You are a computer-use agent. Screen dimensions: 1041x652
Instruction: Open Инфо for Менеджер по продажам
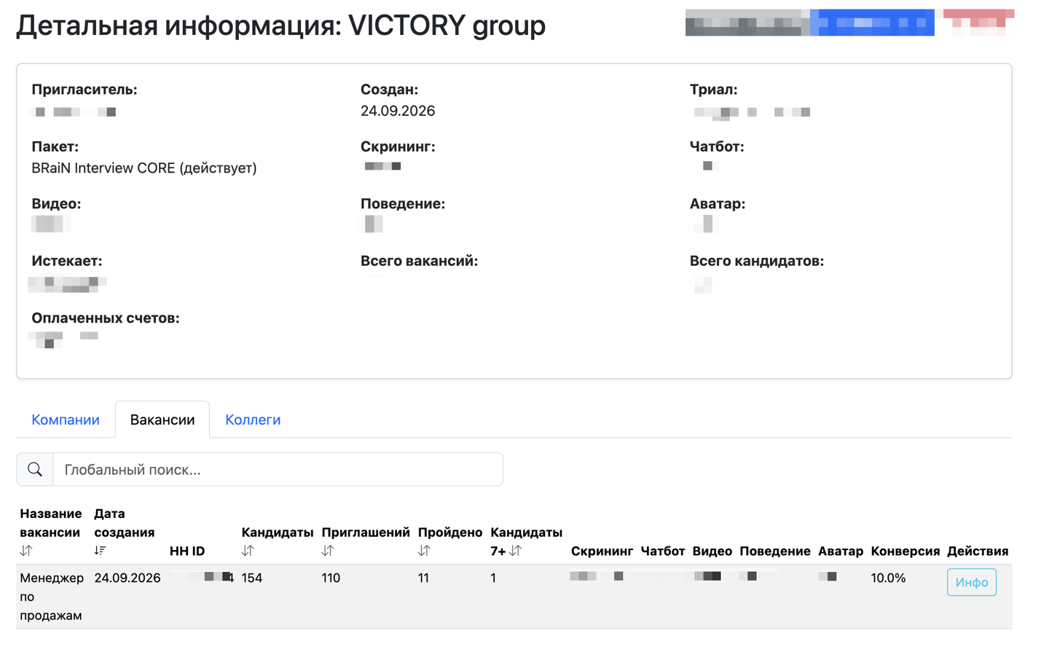pyautogui.click(x=971, y=582)
